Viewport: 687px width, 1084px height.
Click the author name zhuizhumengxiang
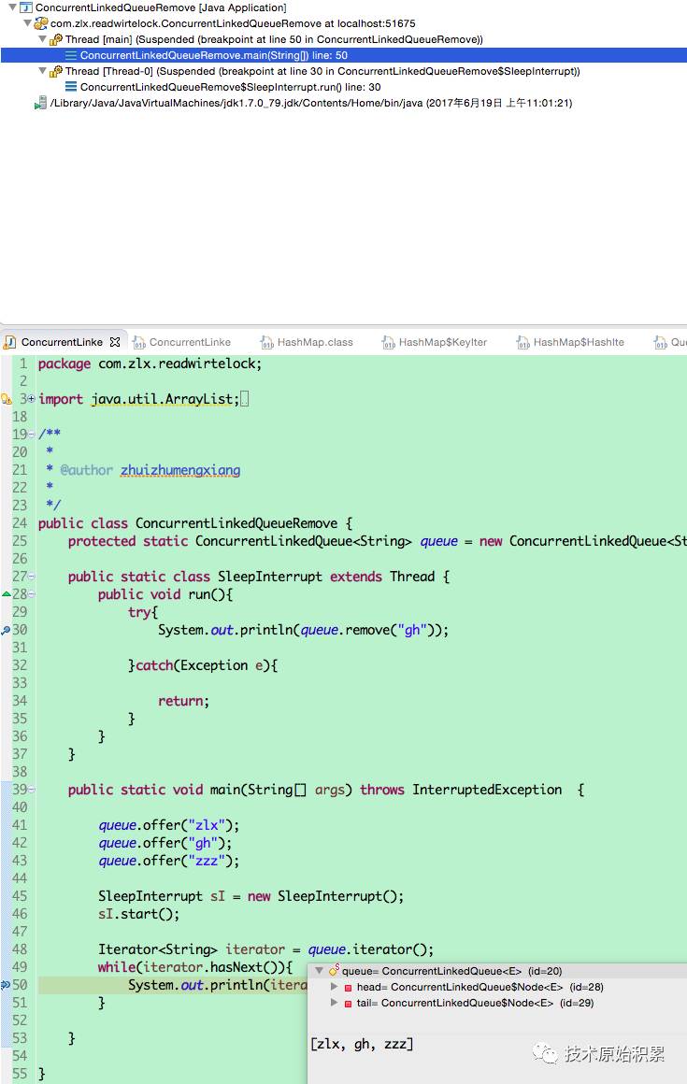pyautogui.click(x=180, y=470)
